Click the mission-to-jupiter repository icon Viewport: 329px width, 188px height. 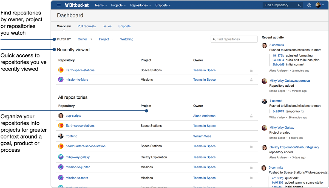point(61,167)
